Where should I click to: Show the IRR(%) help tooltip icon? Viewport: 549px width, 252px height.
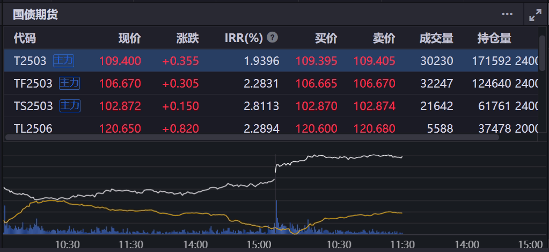coord(273,38)
